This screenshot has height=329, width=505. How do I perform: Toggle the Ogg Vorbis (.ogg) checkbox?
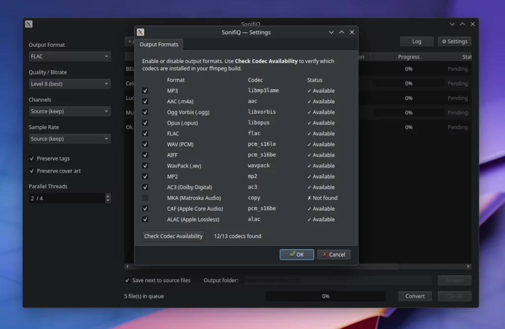(145, 112)
